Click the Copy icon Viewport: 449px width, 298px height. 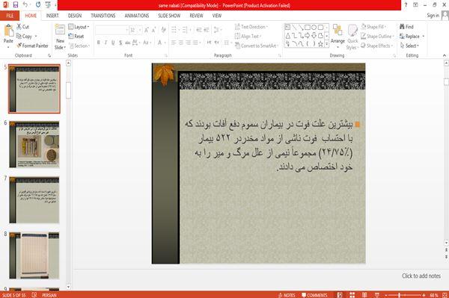[19, 37]
